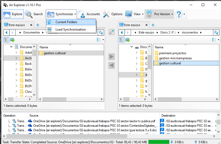This screenshot has height=144, width=221.
Task: Select the premiere proyectos folder
Action: (x=172, y=53)
